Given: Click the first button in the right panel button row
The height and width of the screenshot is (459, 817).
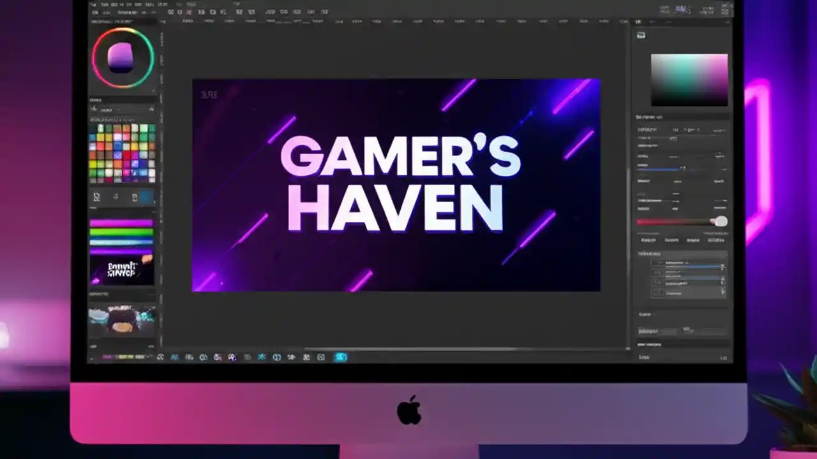Looking at the screenshot, I should pos(648,240).
